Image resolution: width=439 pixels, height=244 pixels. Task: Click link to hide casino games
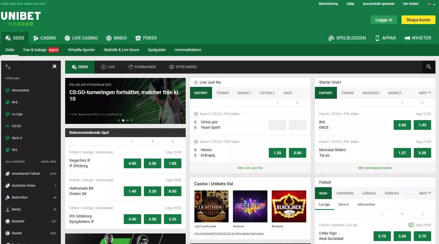pos(229,233)
